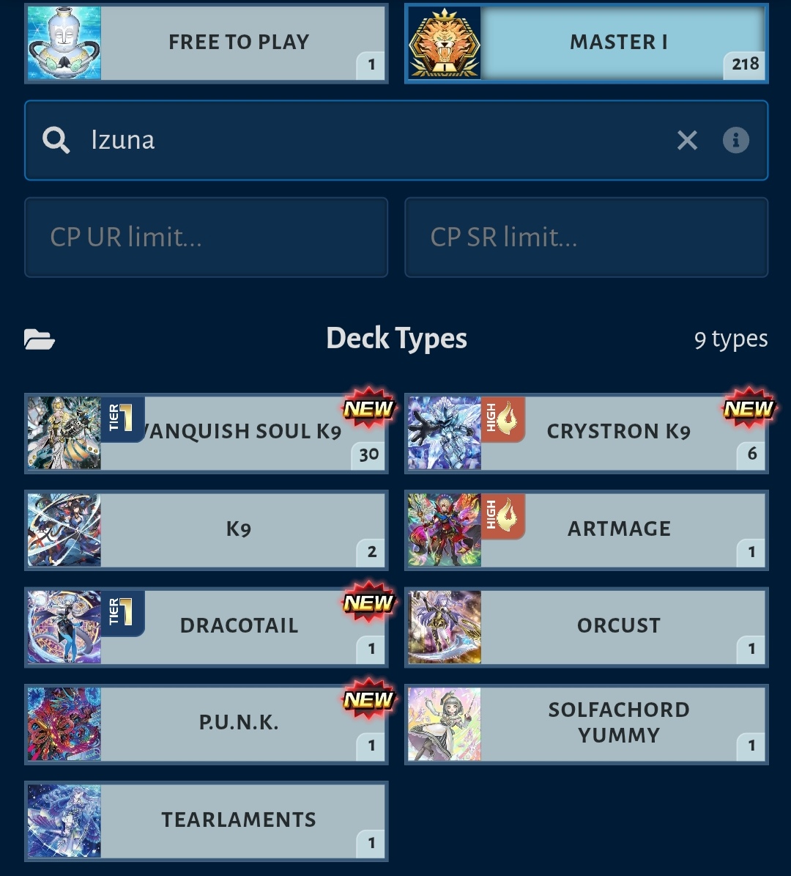
Task: Open the search info icon
Action: click(x=736, y=140)
